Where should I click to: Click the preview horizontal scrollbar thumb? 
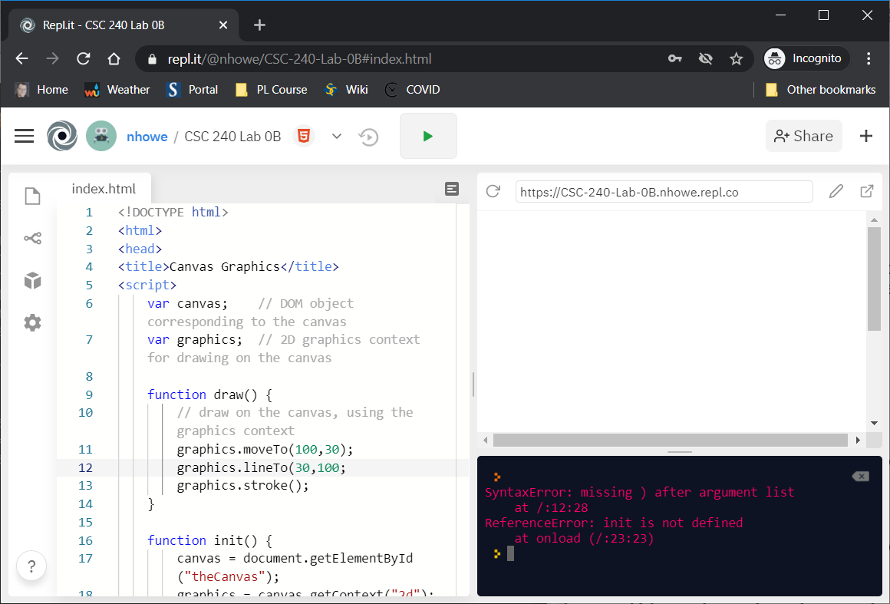[x=671, y=440]
